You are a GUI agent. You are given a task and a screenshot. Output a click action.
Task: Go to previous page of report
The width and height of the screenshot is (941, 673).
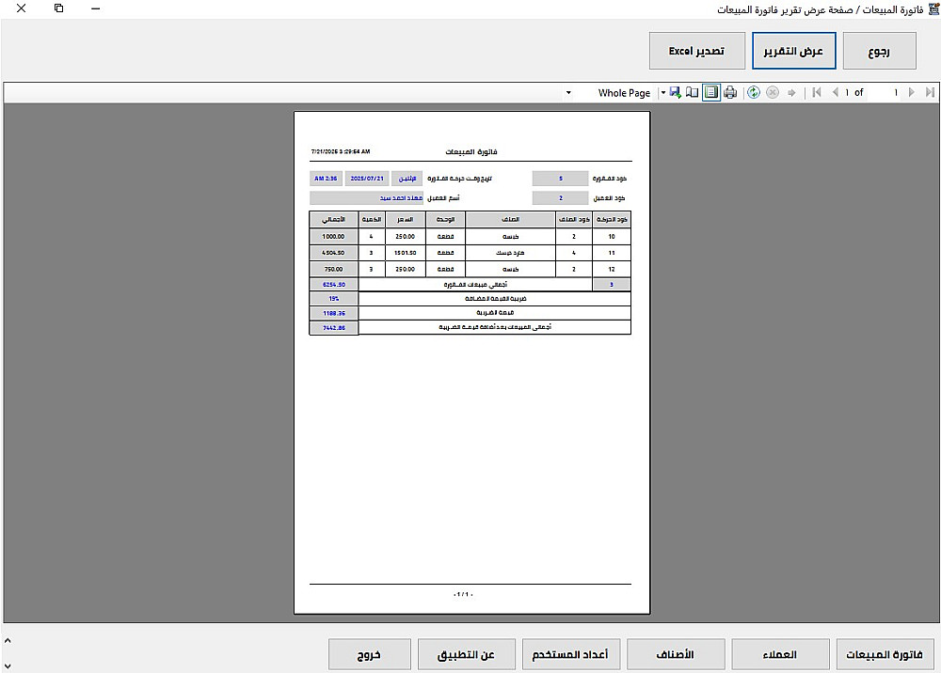835,92
